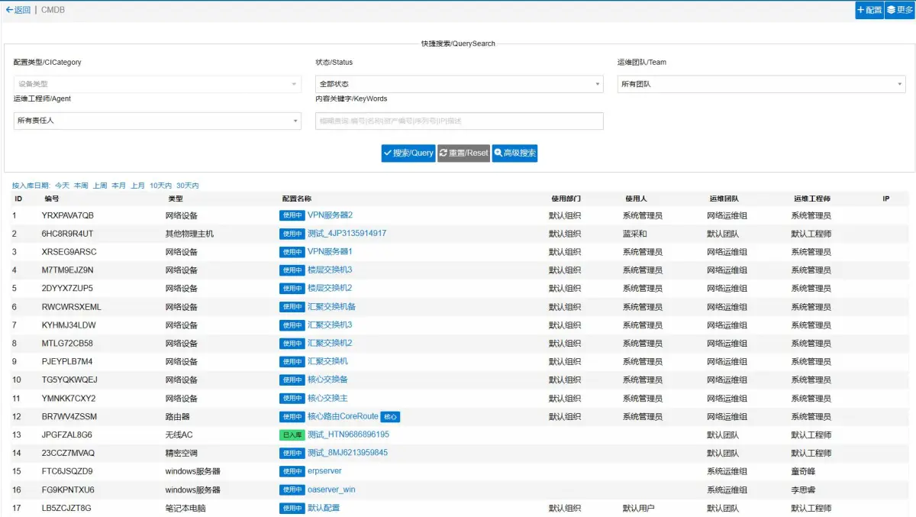Focus the keyword search input field
Screen dimensions: 916x517
[x=460, y=121]
